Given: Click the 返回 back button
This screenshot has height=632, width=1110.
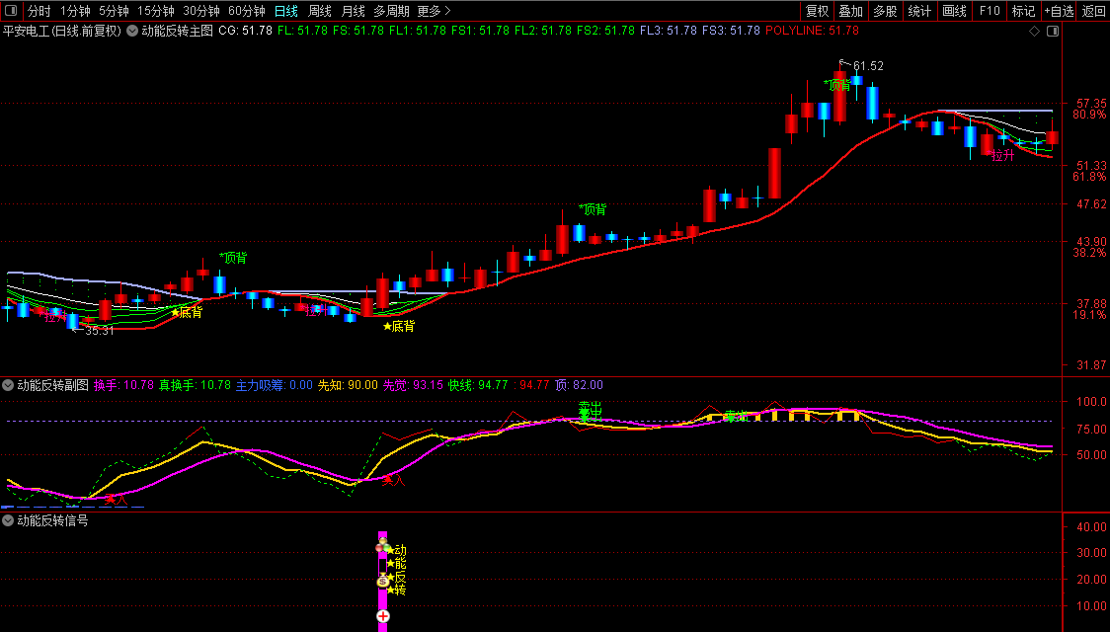Looking at the screenshot, I should point(1094,11).
